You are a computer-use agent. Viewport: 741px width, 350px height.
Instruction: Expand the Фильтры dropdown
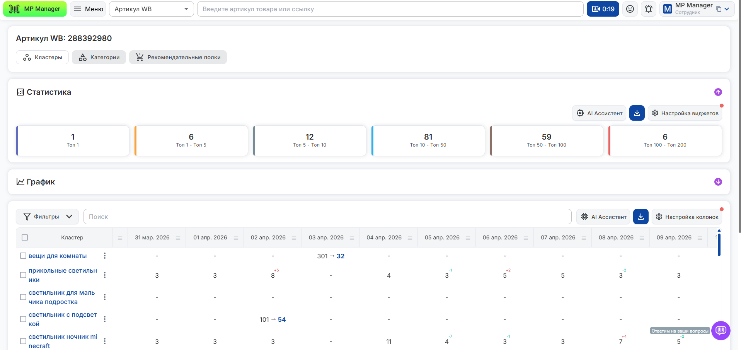pos(47,217)
